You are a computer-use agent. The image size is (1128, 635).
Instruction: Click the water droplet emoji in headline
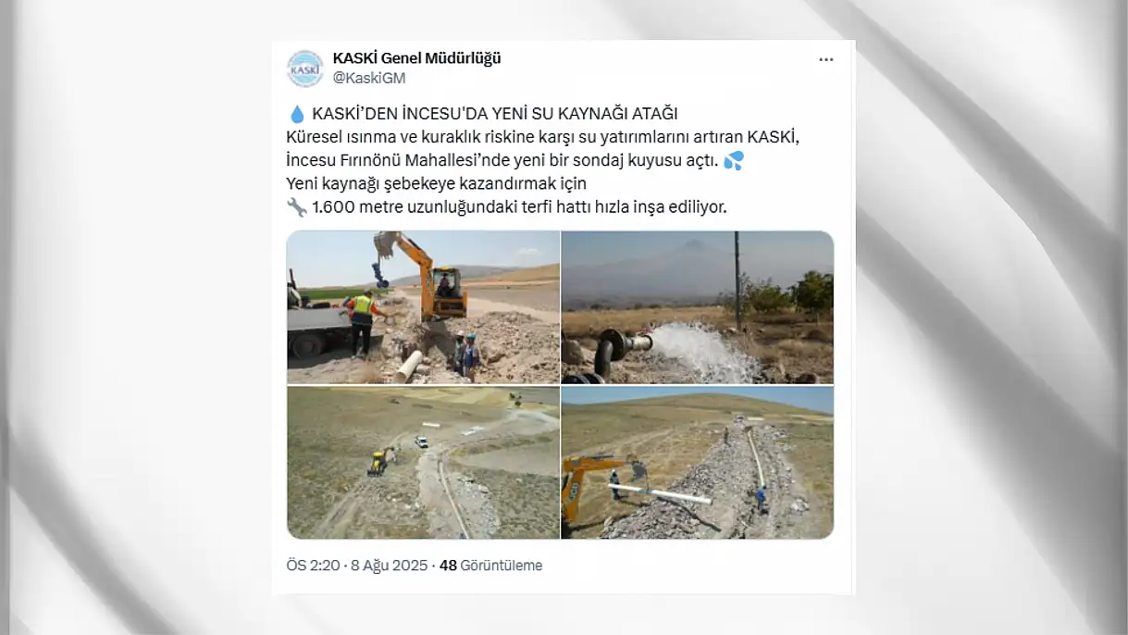(x=296, y=114)
